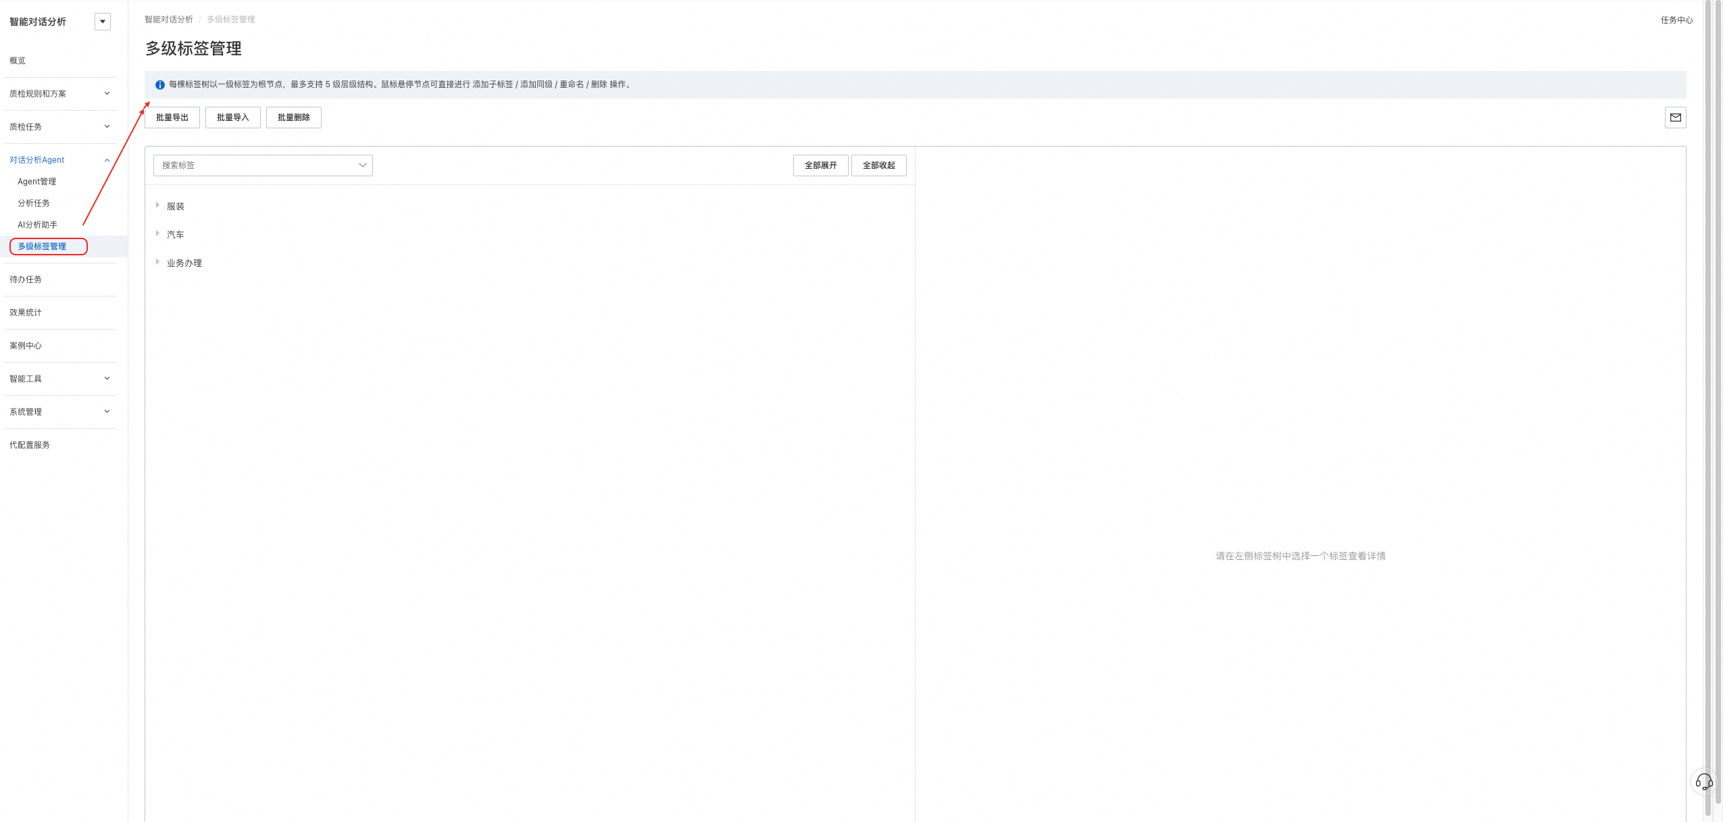Viewport: 1723px width, 822px height.
Task: Expand the 系统管理 menu chevron
Action: tap(107, 411)
